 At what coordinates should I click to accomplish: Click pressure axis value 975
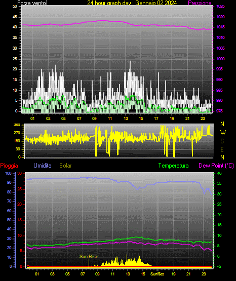219,111
